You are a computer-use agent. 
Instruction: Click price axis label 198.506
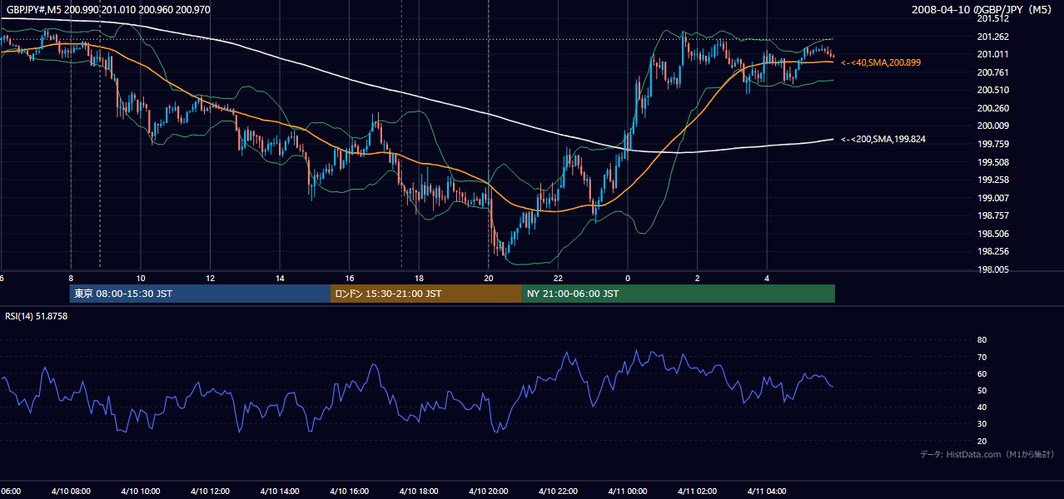tap(992, 234)
